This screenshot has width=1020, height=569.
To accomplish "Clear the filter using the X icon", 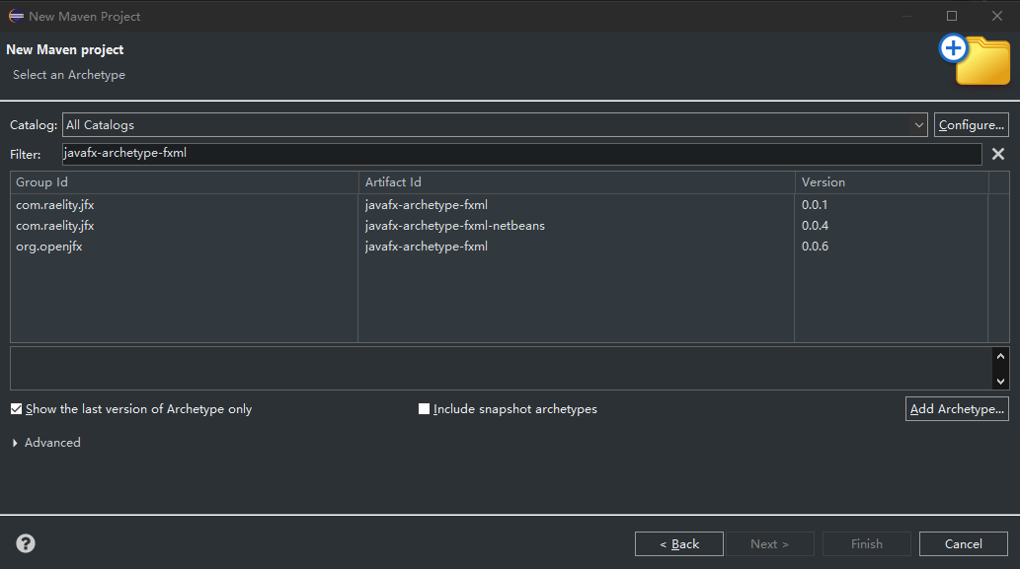I will [x=997, y=154].
